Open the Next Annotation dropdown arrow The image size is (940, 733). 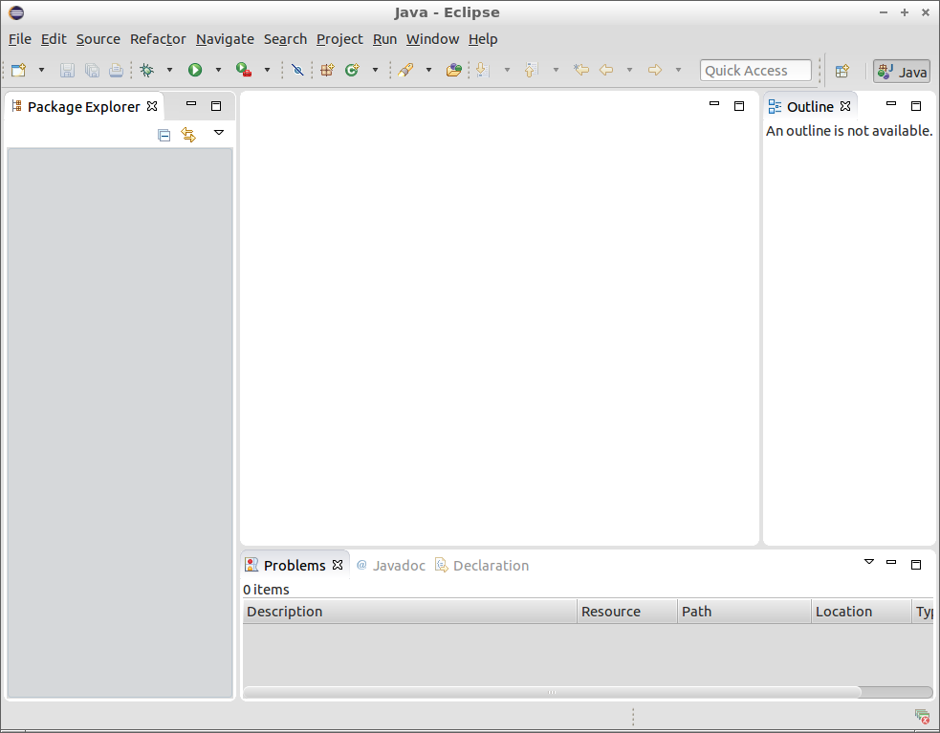pyautogui.click(x=507, y=70)
